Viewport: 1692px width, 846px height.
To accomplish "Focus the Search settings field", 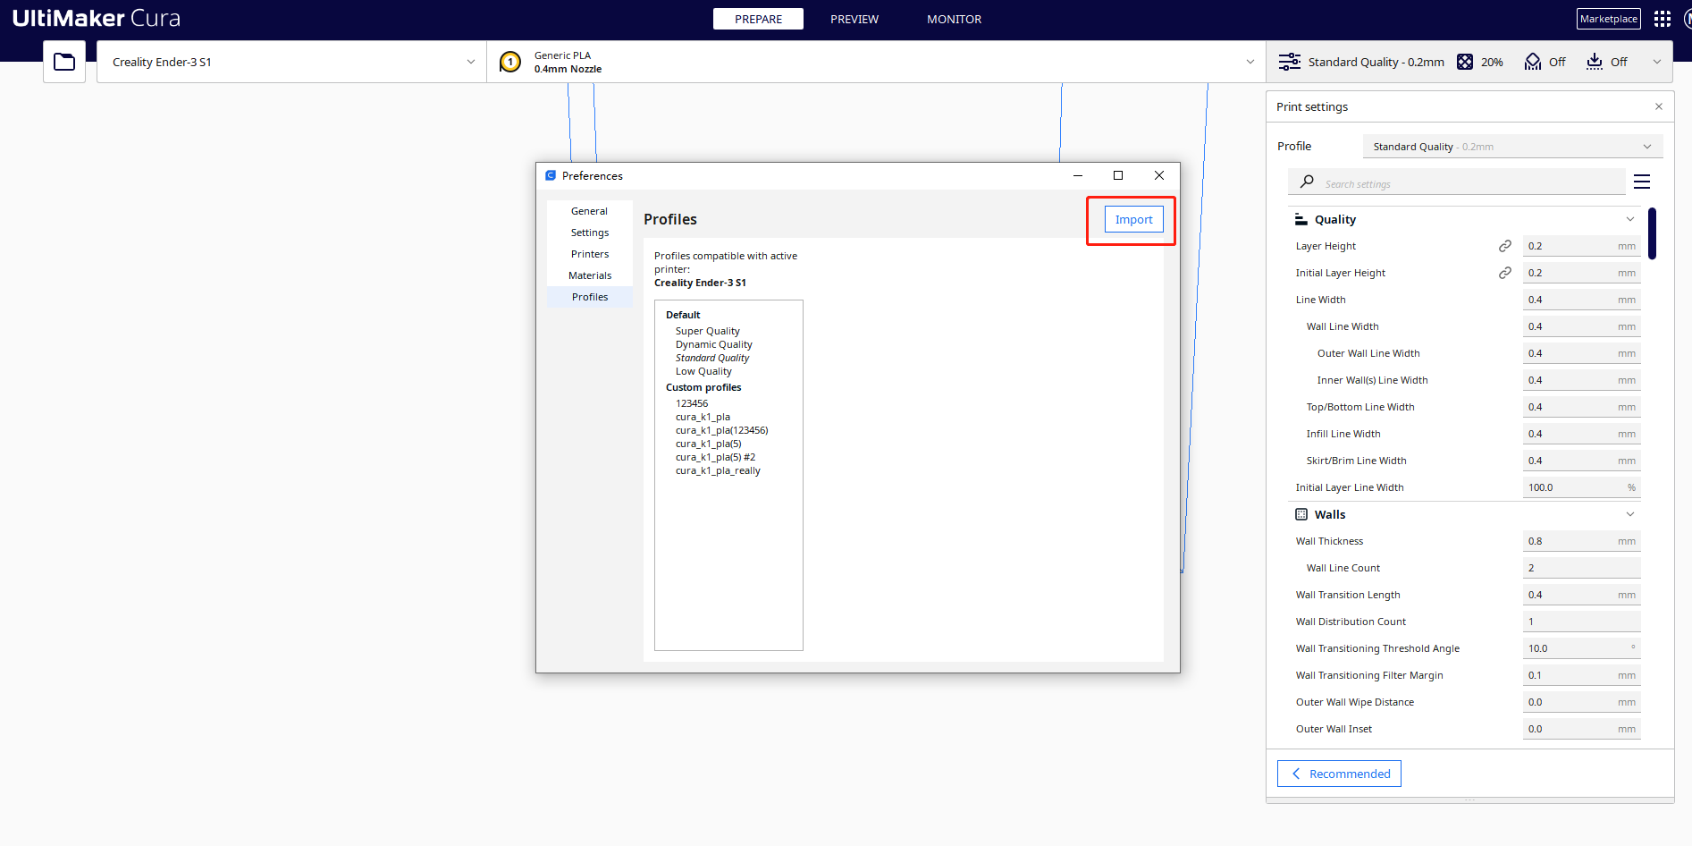I will pyautogui.click(x=1457, y=182).
